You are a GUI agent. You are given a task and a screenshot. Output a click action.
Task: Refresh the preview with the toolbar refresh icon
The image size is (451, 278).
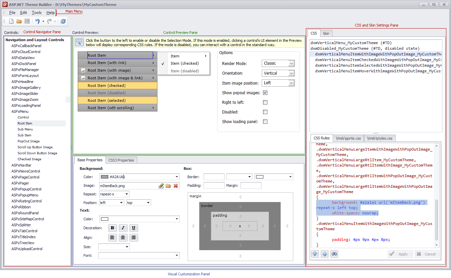pyautogui.click(x=63, y=21)
